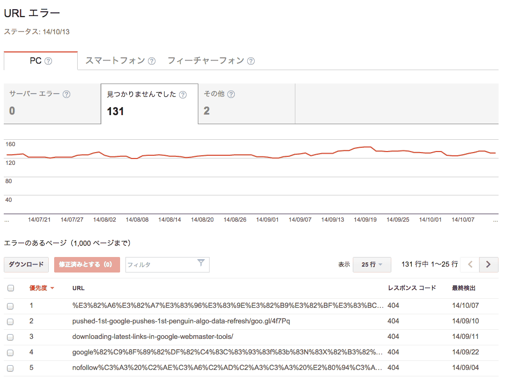The width and height of the screenshot is (505, 378).
Task: Click the red line peak on the chart
Action: coord(367,147)
